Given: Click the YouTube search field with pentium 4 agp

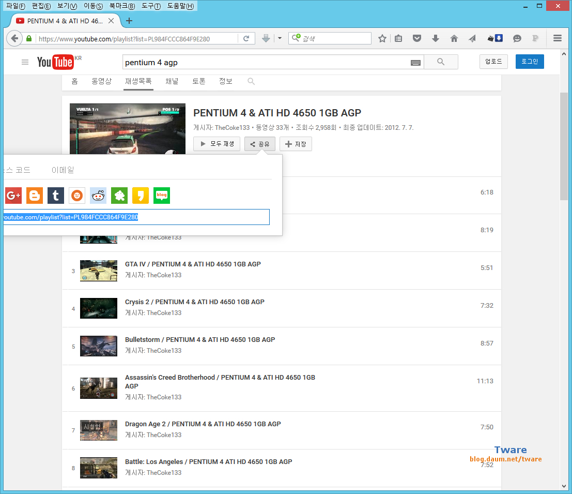Looking at the screenshot, I should 266,63.
